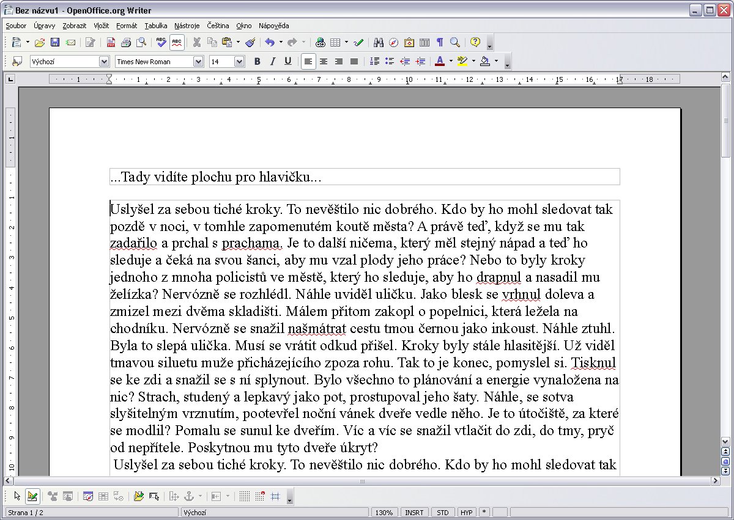
Task: Open the Soubor menu
Action: (x=17, y=26)
